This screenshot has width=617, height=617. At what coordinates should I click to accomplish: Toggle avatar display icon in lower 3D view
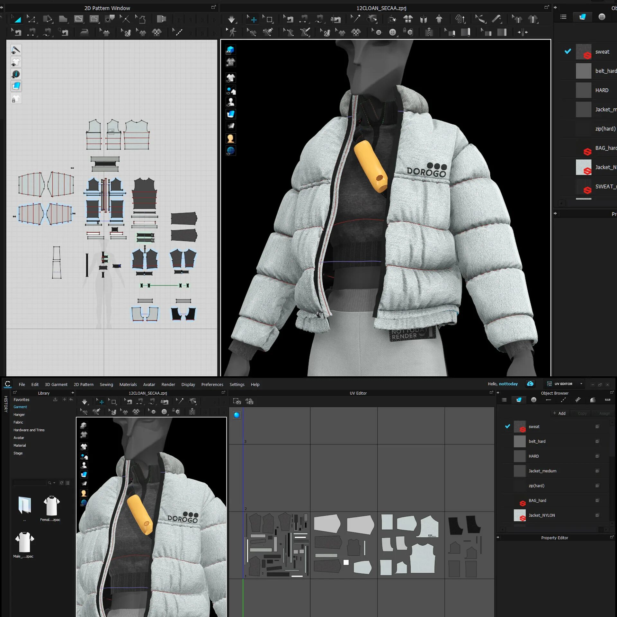84,465
